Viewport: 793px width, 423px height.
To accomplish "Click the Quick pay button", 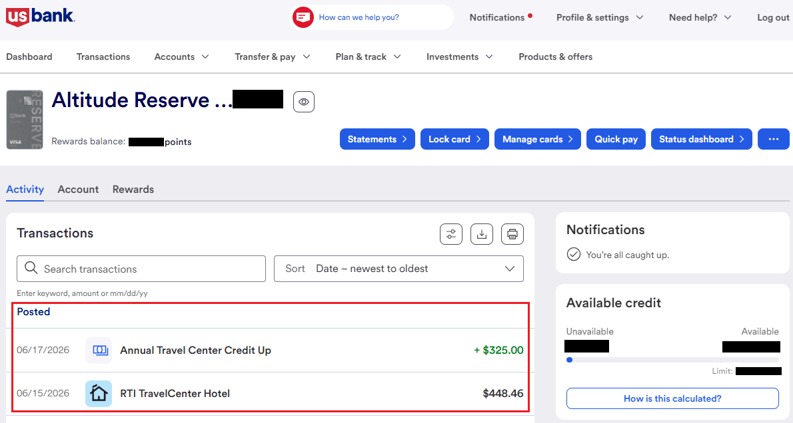I will 616,139.
